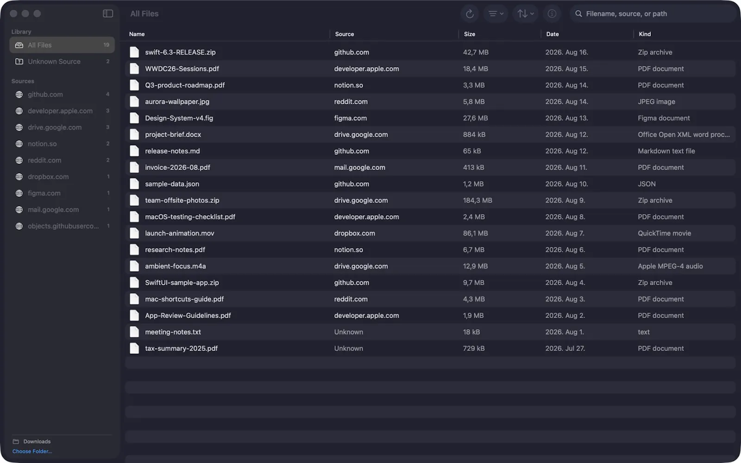Image resolution: width=741 pixels, height=463 pixels.
Task: Click the All Files tray icon in the sidebar
Action: point(19,45)
